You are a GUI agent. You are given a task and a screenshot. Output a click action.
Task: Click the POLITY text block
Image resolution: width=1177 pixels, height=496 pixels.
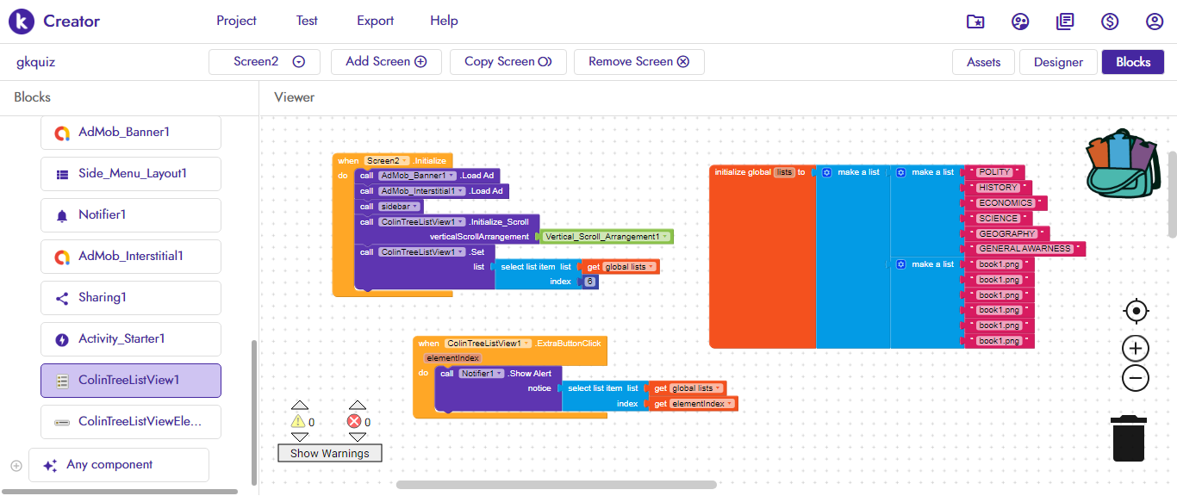click(x=994, y=172)
